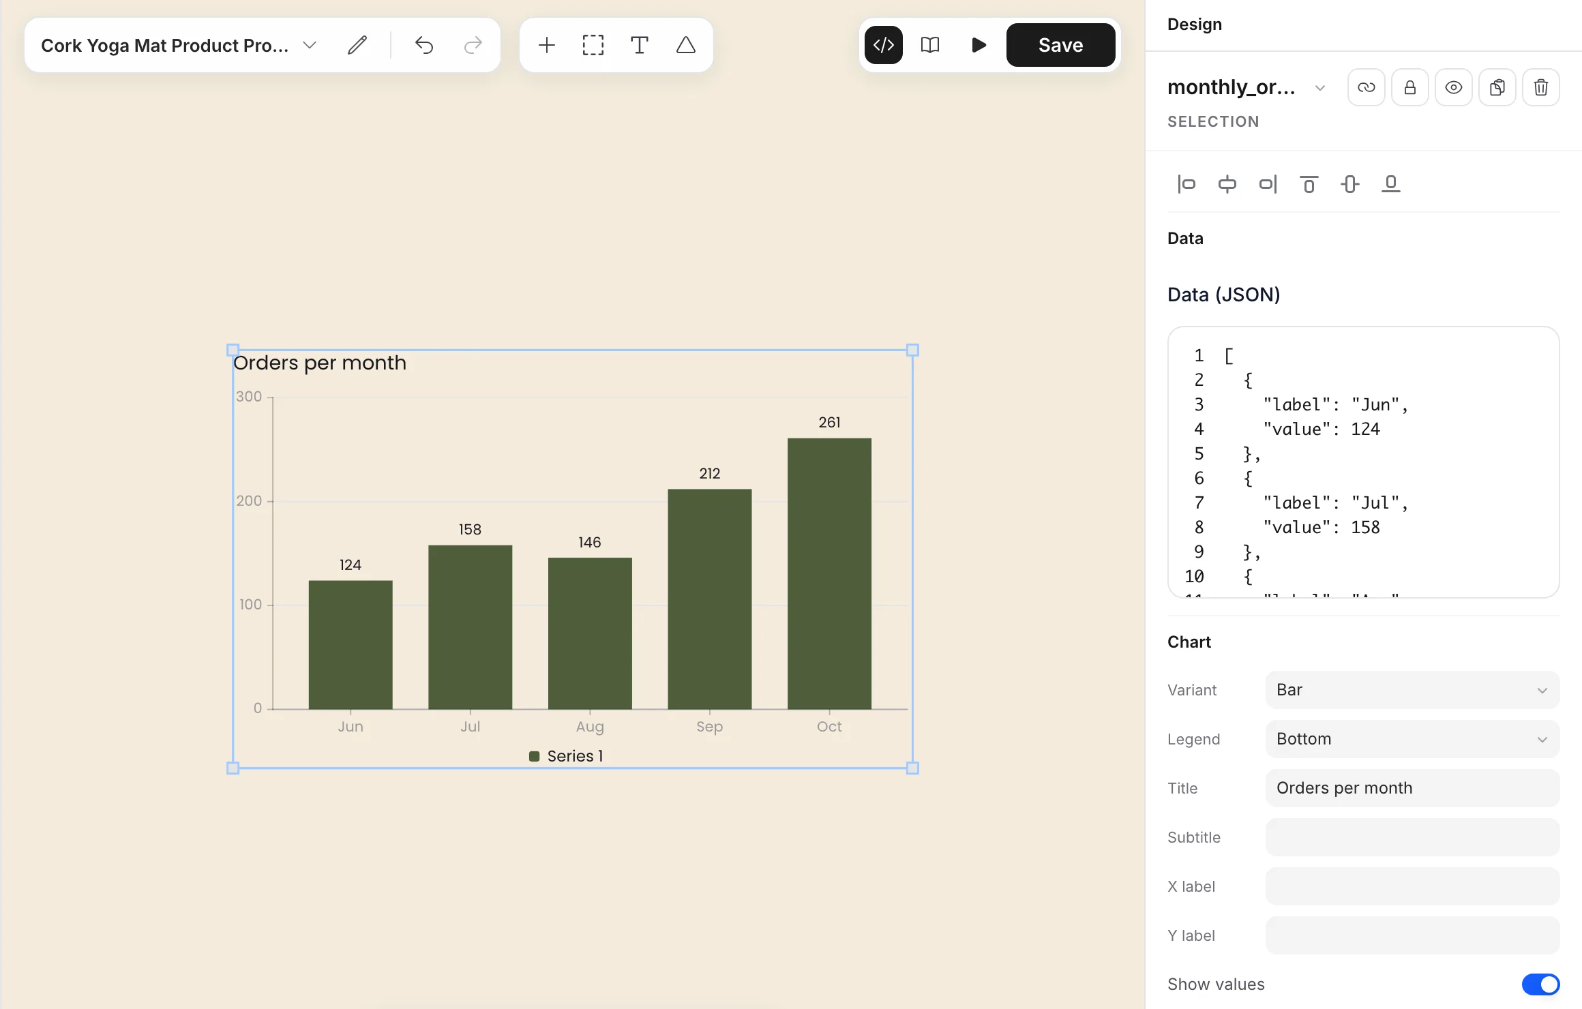Screen dimensions: 1582x1009
Task: Align selection to top edge
Action: (x=1309, y=184)
